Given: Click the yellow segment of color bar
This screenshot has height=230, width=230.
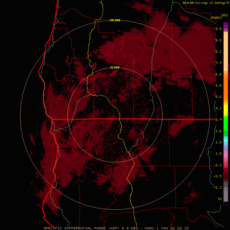Looking at the screenshot, I should (x=226, y=109).
